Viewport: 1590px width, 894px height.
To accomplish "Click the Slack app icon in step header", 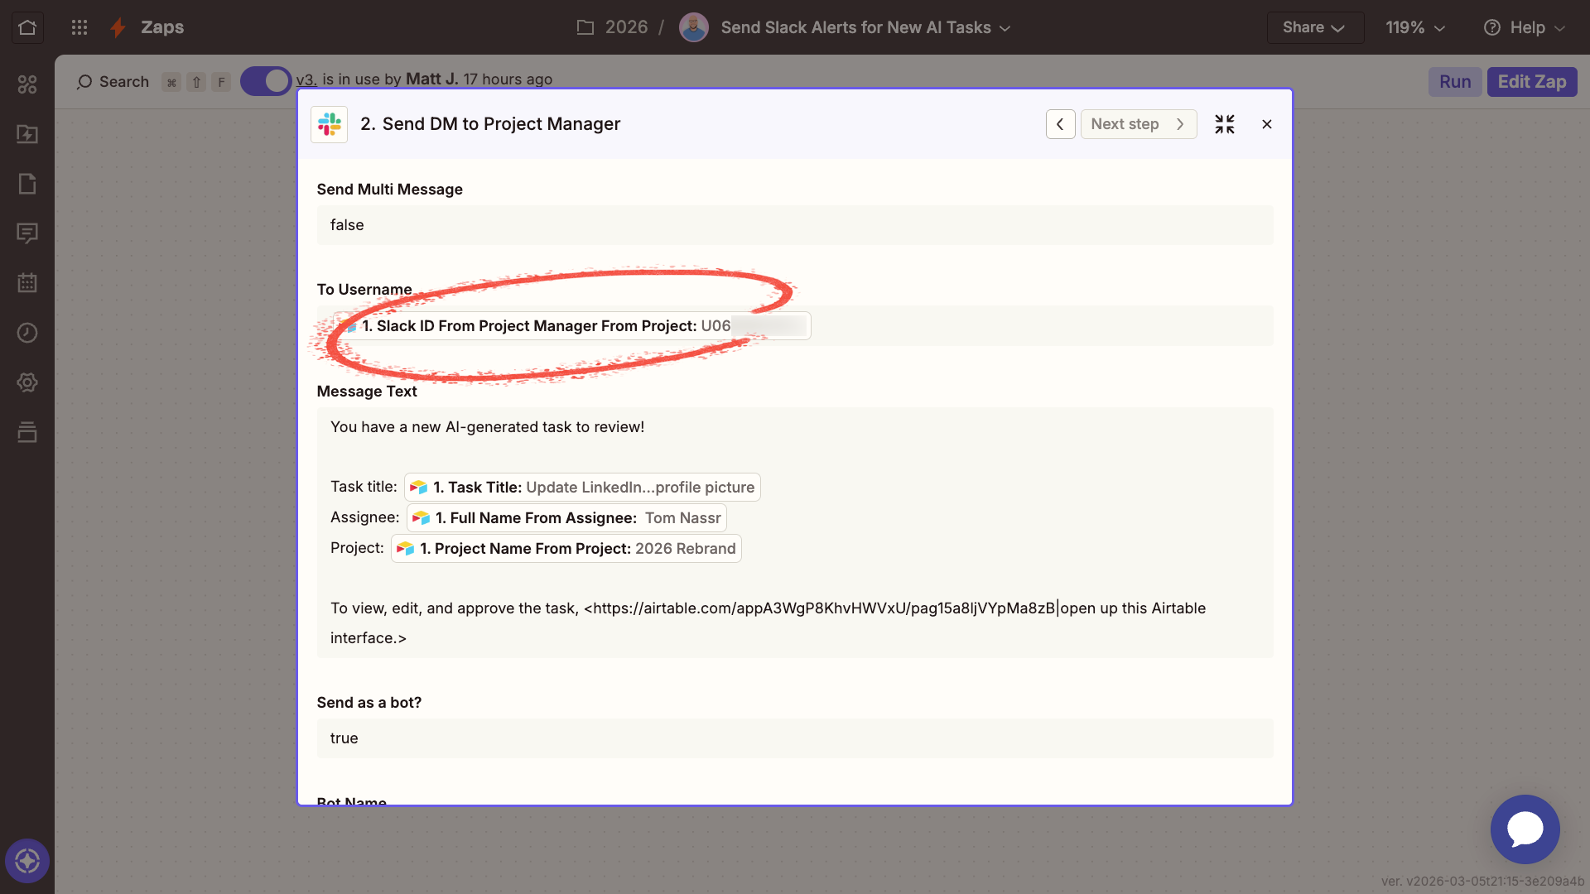I will [x=329, y=124].
